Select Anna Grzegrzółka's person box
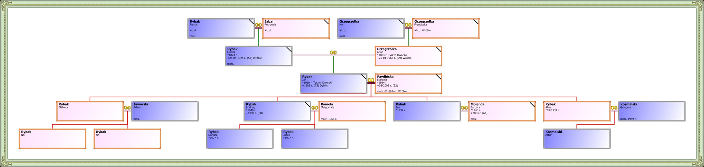 pos(408,56)
